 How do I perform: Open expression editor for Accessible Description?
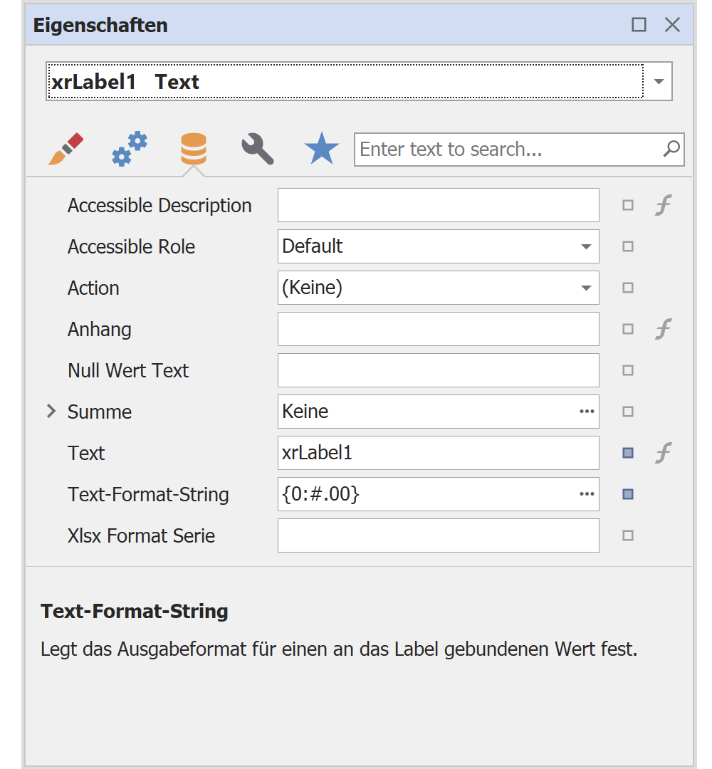(x=663, y=206)
